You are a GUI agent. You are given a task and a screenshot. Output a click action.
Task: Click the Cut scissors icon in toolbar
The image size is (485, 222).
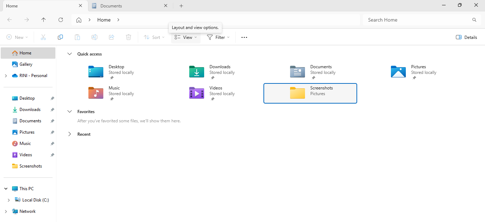click(43, 37)
